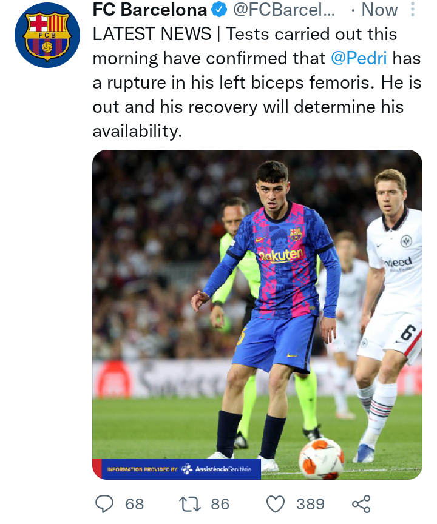Like the tweet with heart icon
This screenshot has width=437, height=524.
[276, 504]
